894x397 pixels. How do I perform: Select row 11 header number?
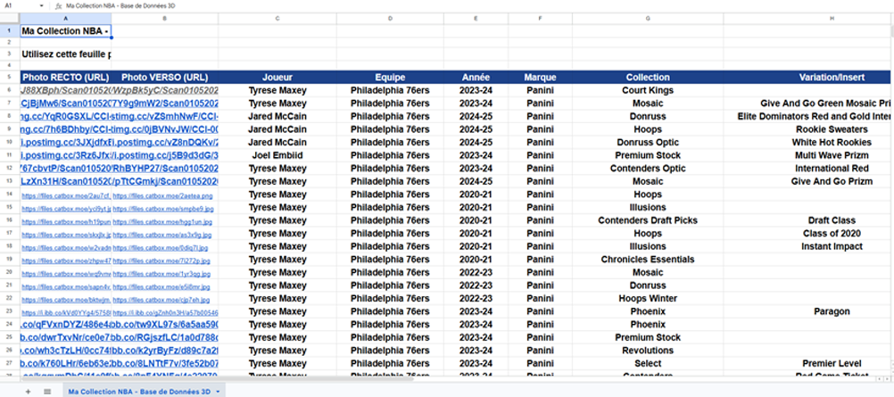point(10,155)
